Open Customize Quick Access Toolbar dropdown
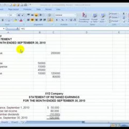This screenshot has height=129, width=129. [30, 5]
